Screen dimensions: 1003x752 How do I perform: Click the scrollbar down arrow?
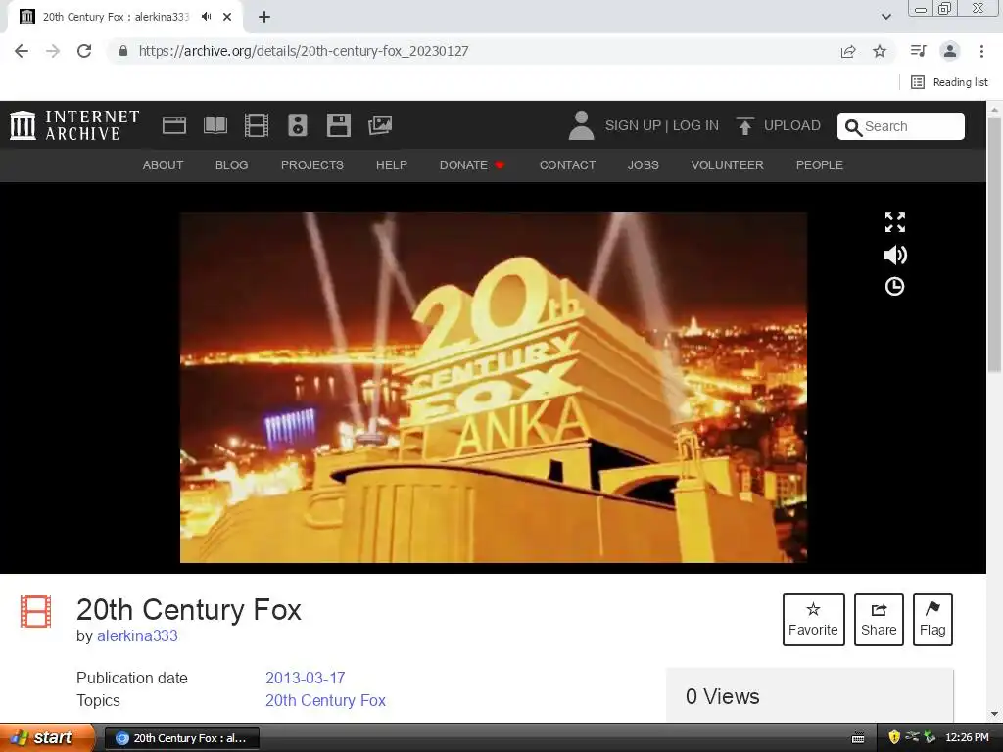994,714
